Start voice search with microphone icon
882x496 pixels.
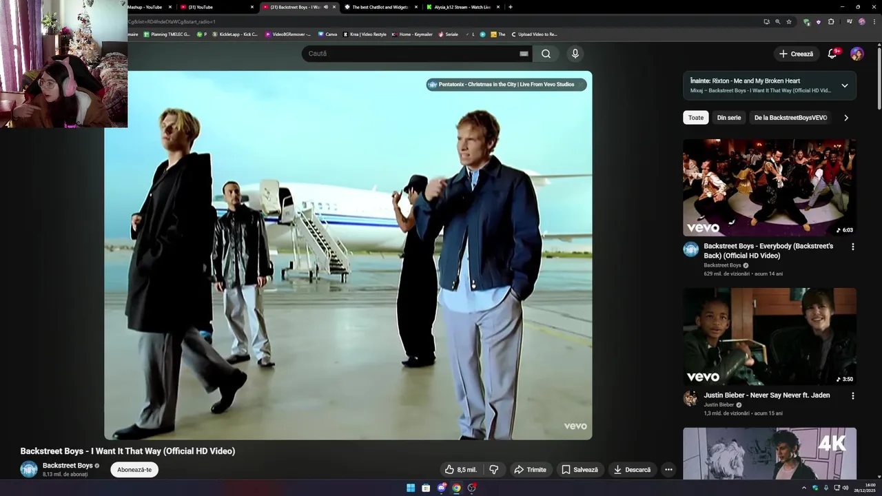click(x=575, y=54)
